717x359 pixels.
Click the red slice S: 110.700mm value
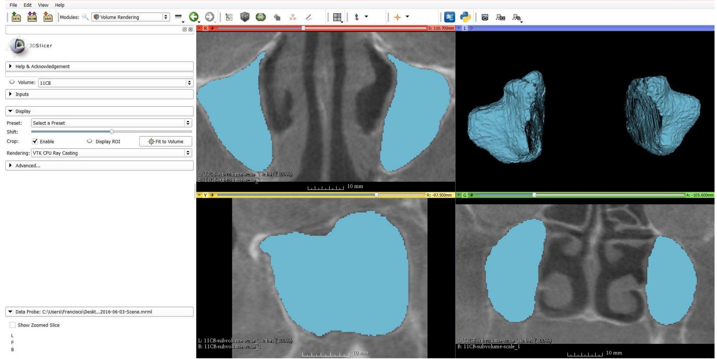[x=441, y=28]
